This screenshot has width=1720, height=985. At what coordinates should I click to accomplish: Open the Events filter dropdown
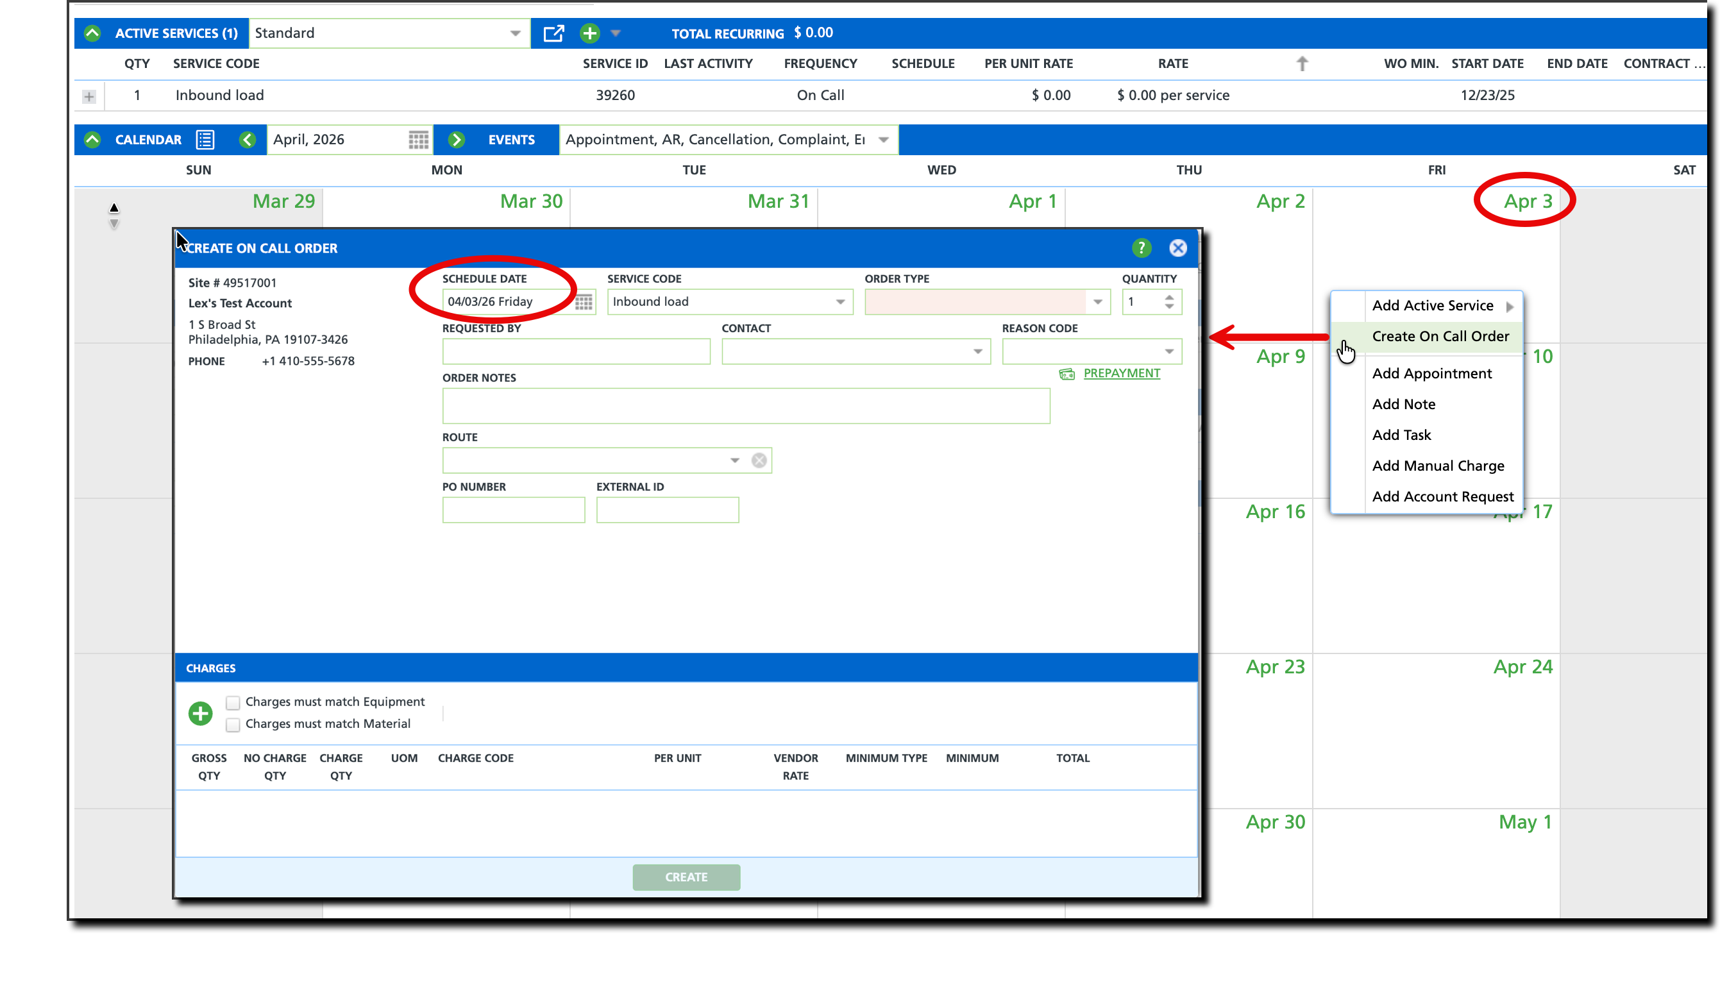[x=883, y=140]
